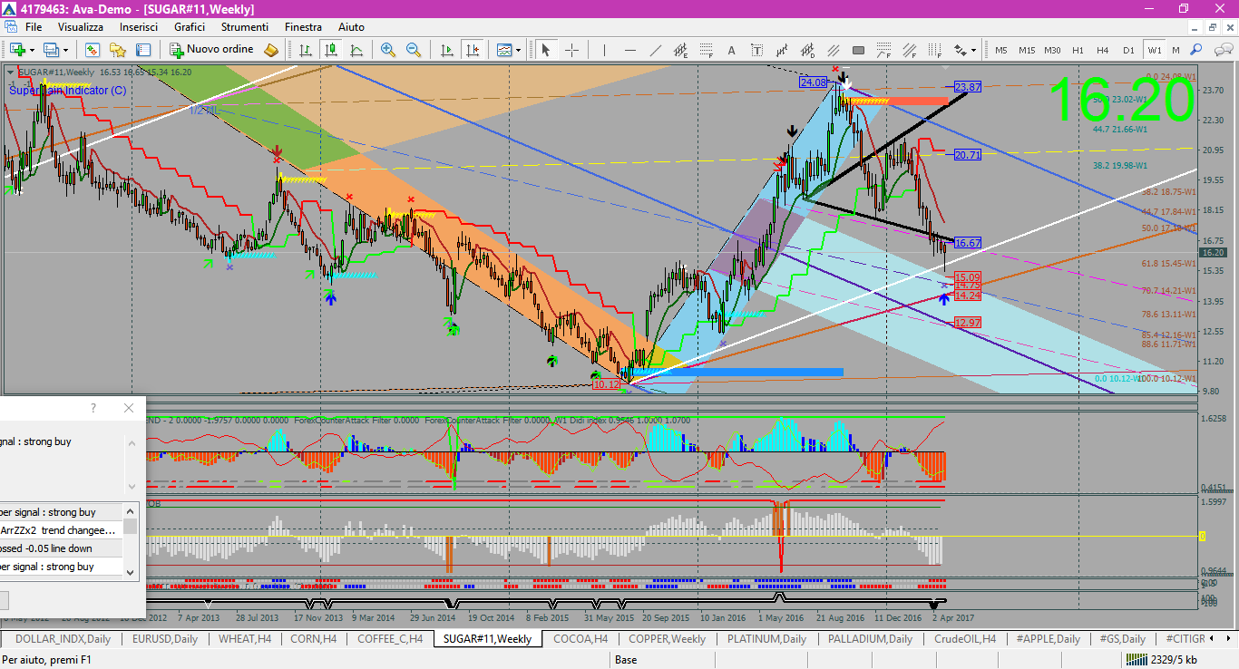Select the horizontal line tool
The width and height of the screenshot is (1239, 669).
click(x=629, y=50)
